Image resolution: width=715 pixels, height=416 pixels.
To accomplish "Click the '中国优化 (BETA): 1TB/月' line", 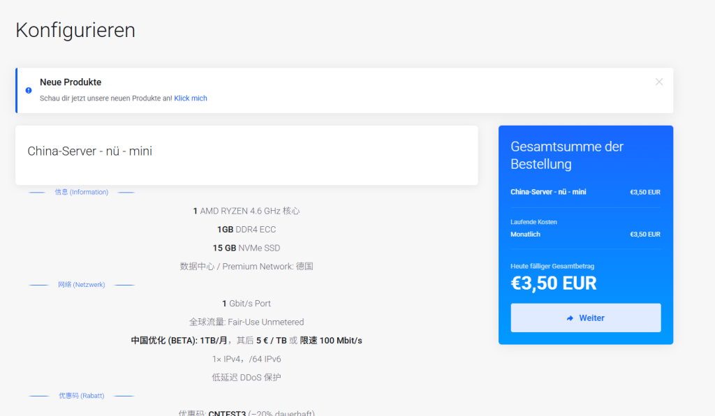I will click(246, 341).
